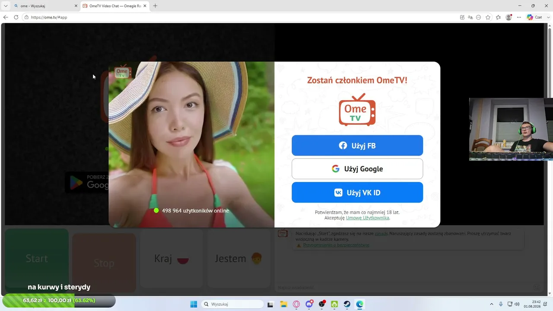Click the donation goal progress bar
The width and height of the screenshot is (553, 311).
coord(59,300)
